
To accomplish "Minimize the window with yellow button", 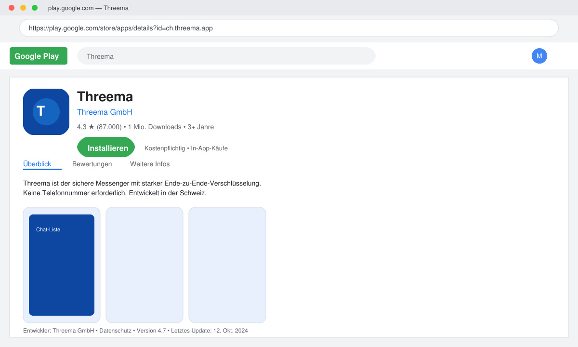I will click(23, 8).
